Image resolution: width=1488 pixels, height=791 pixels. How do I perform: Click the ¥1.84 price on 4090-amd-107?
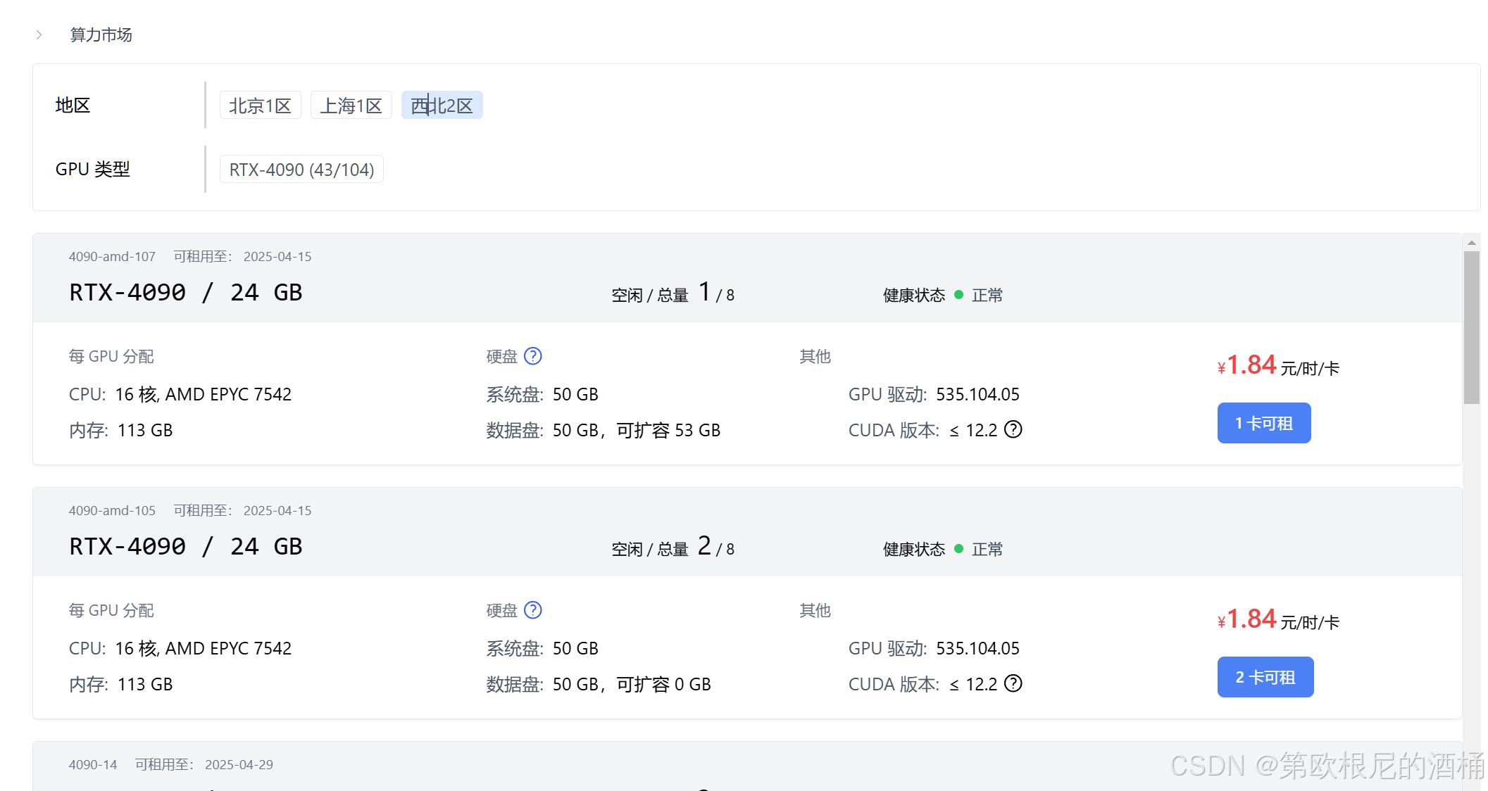1246,365
